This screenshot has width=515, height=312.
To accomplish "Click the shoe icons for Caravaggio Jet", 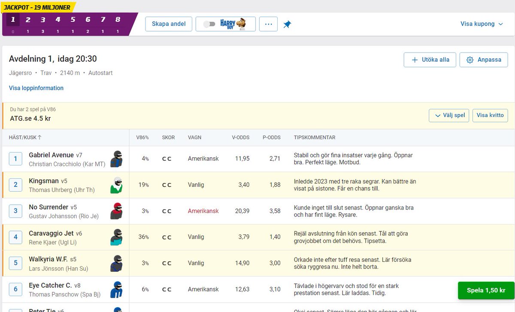I will point(167,237).
